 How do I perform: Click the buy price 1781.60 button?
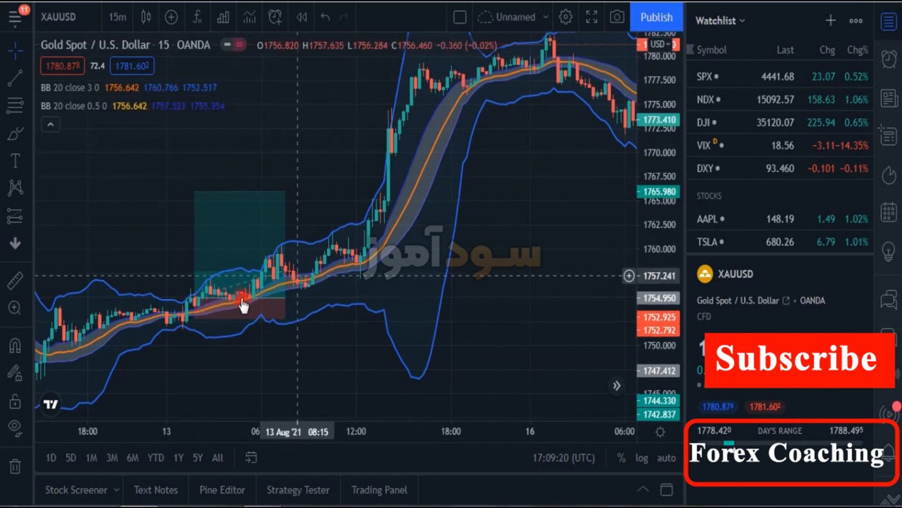pos(132,66)
